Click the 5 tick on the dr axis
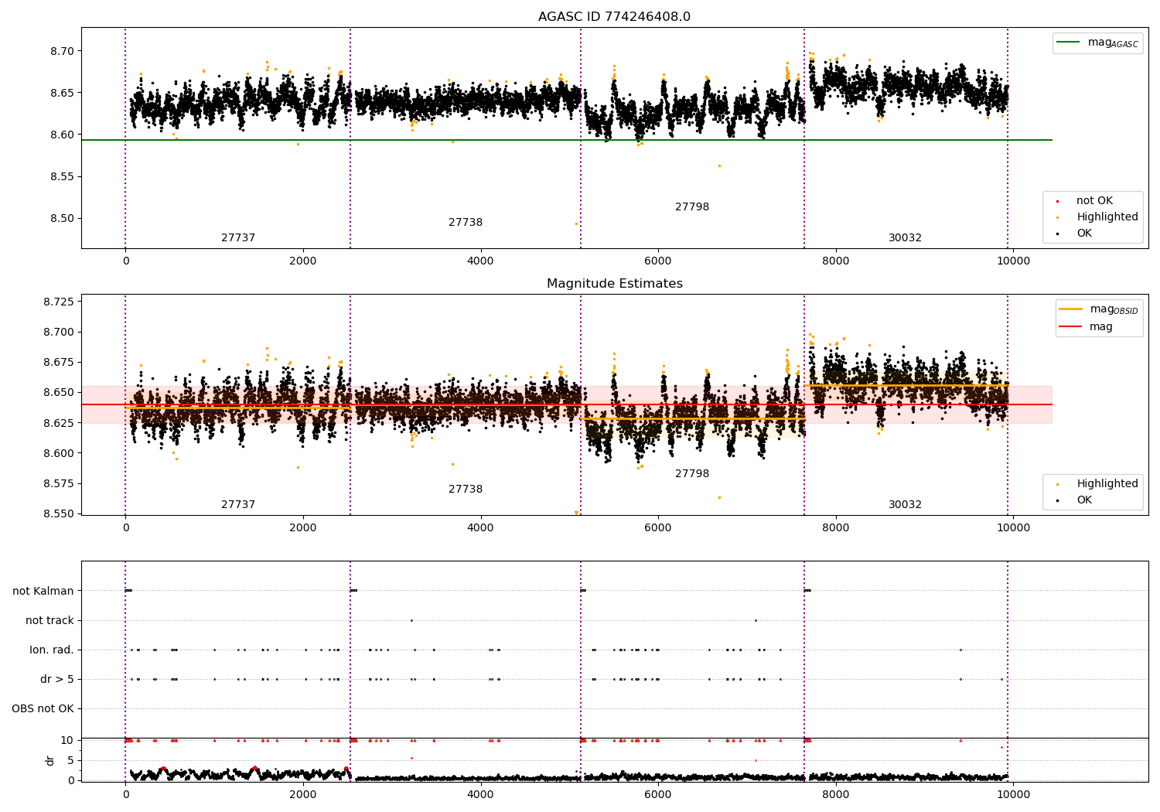The width and height of the screenshot is (1160, 812). (71, 760)
